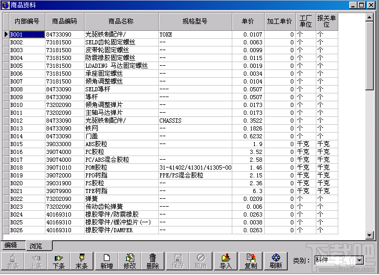
Task: Refresh the list with 刷新
Action: (276, 261)
